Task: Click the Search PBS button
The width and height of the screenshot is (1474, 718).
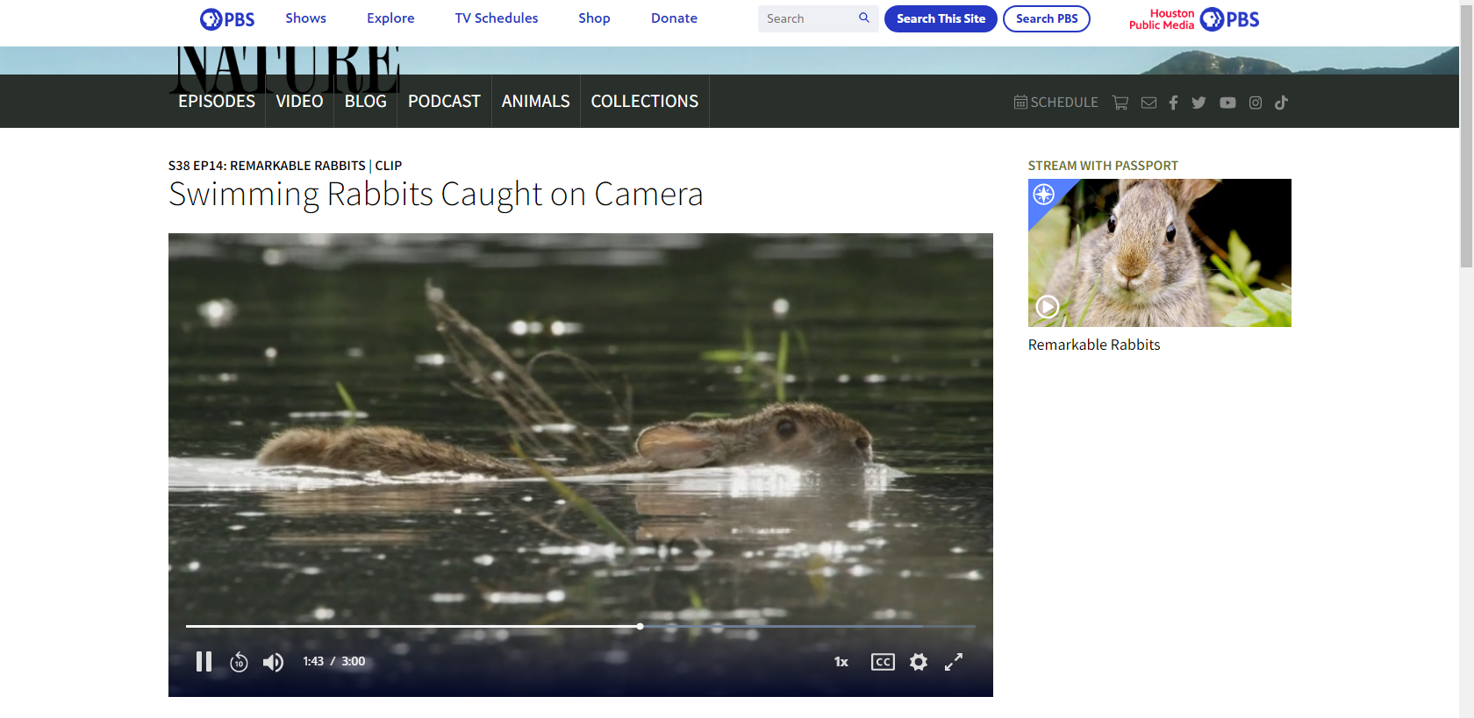Action: tap(1047, 18)
